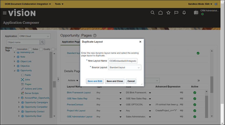Viewport: 225px width, 125px height.
Task: Click the object name search button
Action: 43,42
